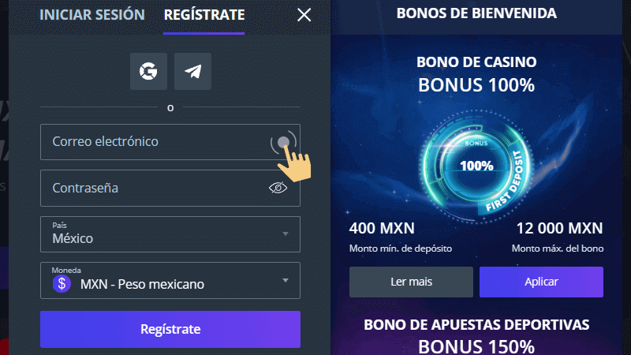Click the purple dollar currency icon
The image size is (631, 355).
pyautogui.click(x=62, y=284)
